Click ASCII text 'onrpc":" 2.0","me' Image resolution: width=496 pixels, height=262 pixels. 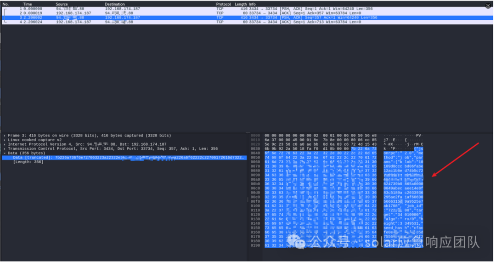[x=403, y=153]
